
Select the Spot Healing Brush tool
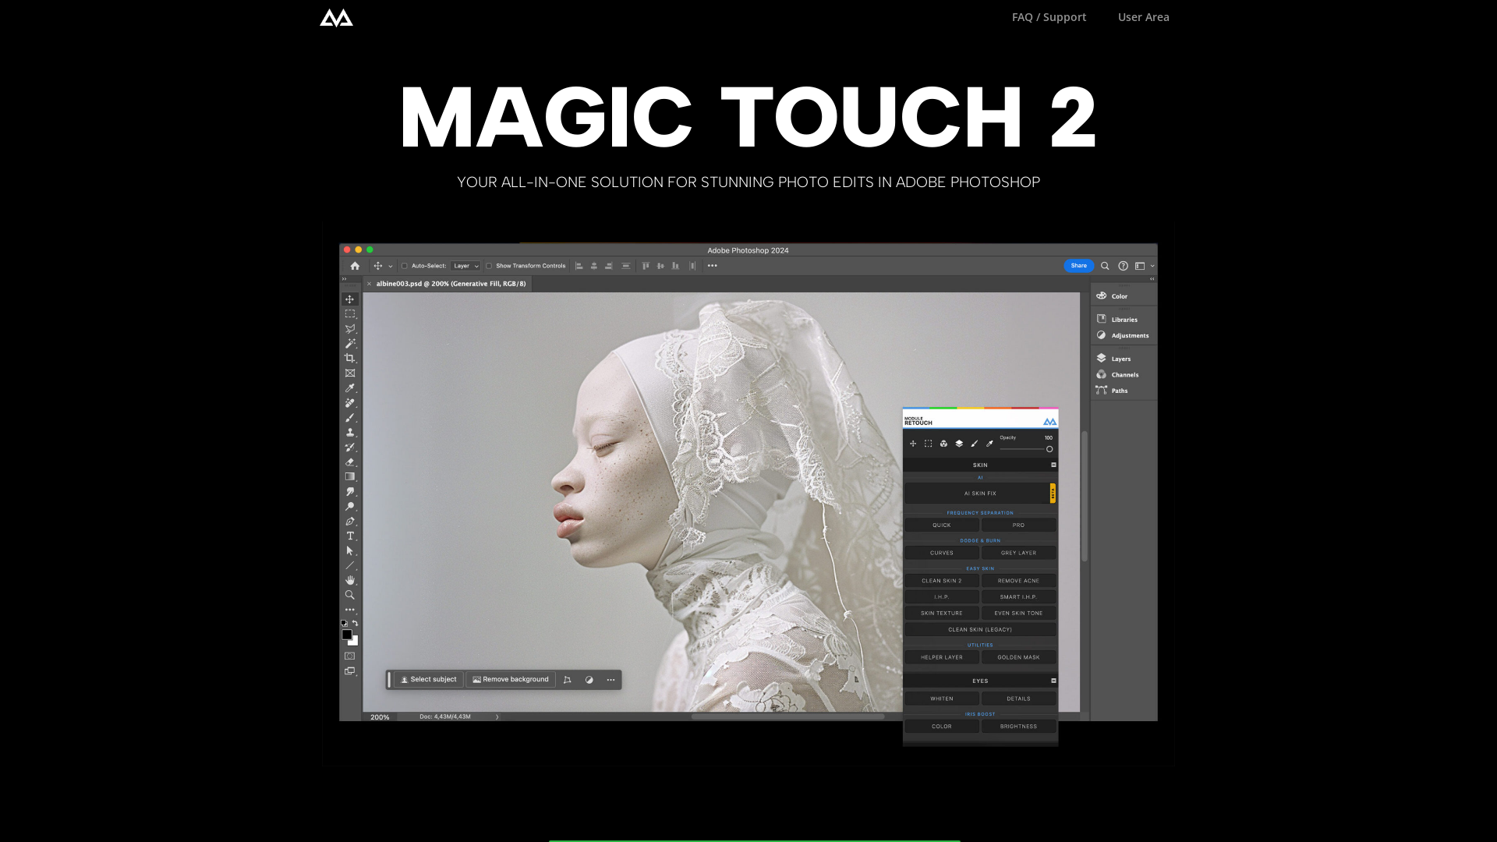(x=350, y=402)
